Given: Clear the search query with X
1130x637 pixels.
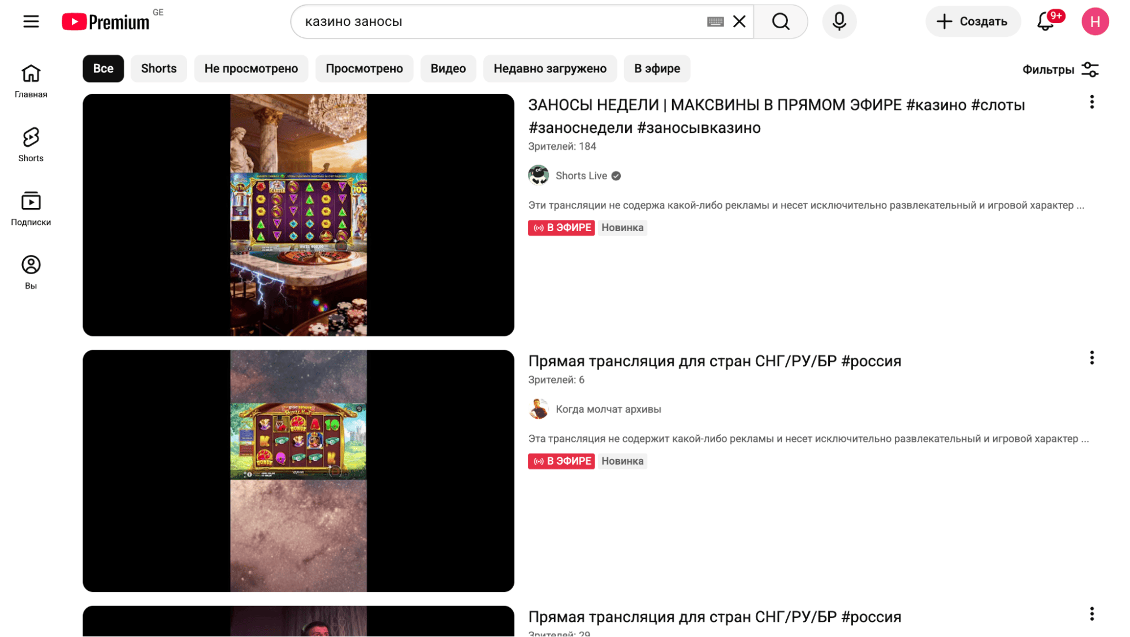Looking at the screenshot, I should point(739,21).
